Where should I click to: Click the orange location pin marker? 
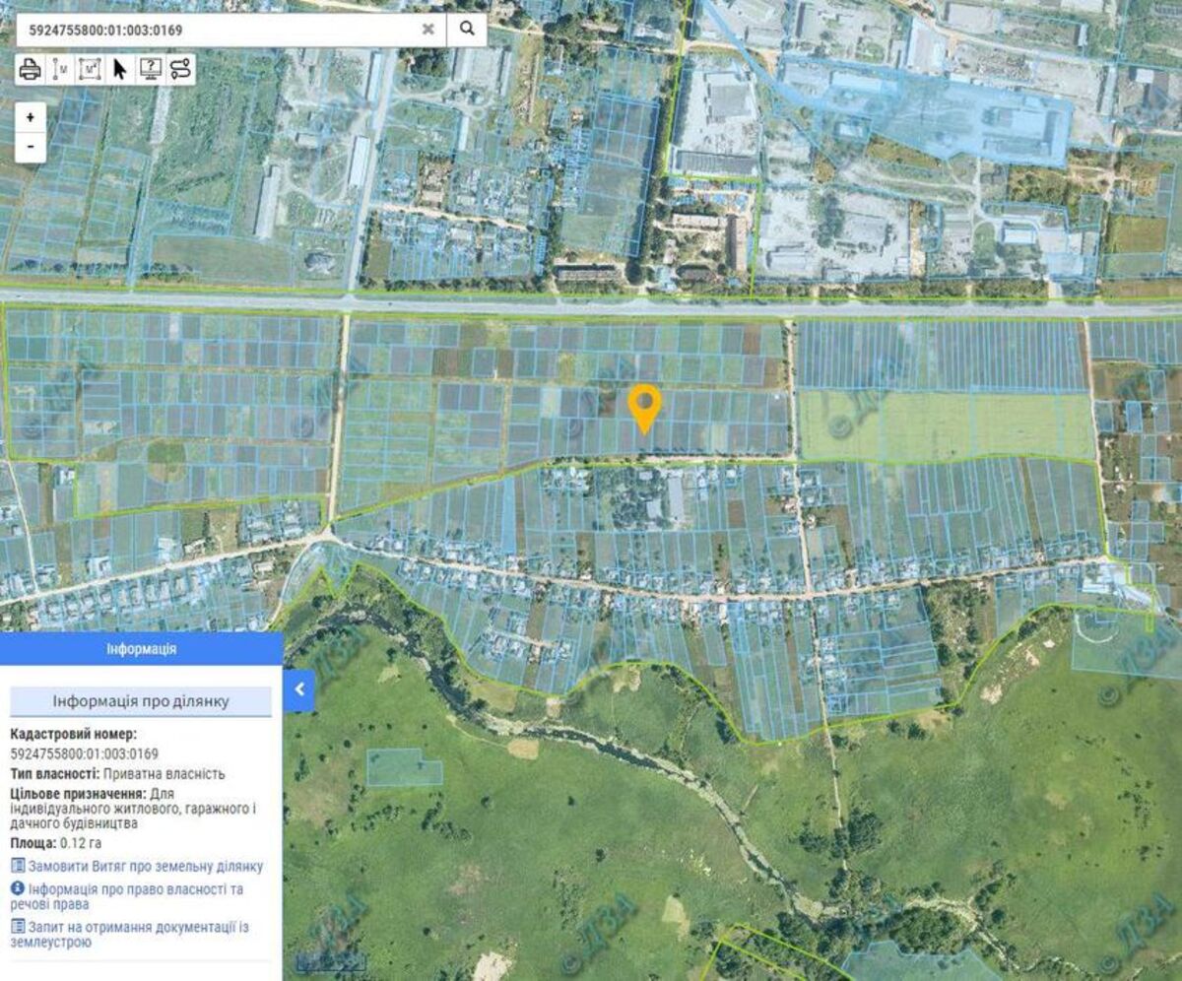pyautogui.click(x=644, y=406)
